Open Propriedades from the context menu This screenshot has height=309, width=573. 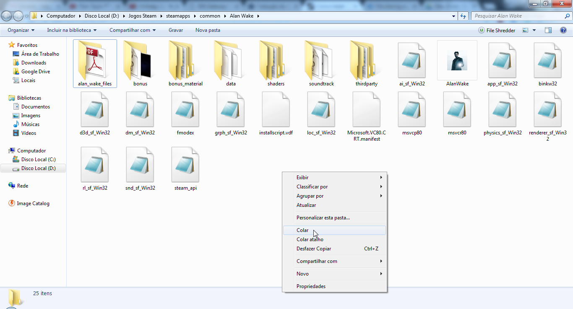(x=335, y=286)
